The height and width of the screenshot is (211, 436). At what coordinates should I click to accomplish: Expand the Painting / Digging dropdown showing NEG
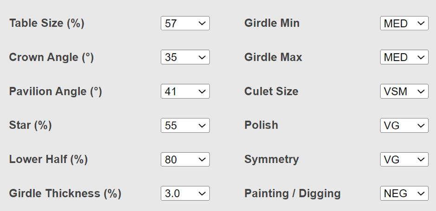(x=404, y=193)
